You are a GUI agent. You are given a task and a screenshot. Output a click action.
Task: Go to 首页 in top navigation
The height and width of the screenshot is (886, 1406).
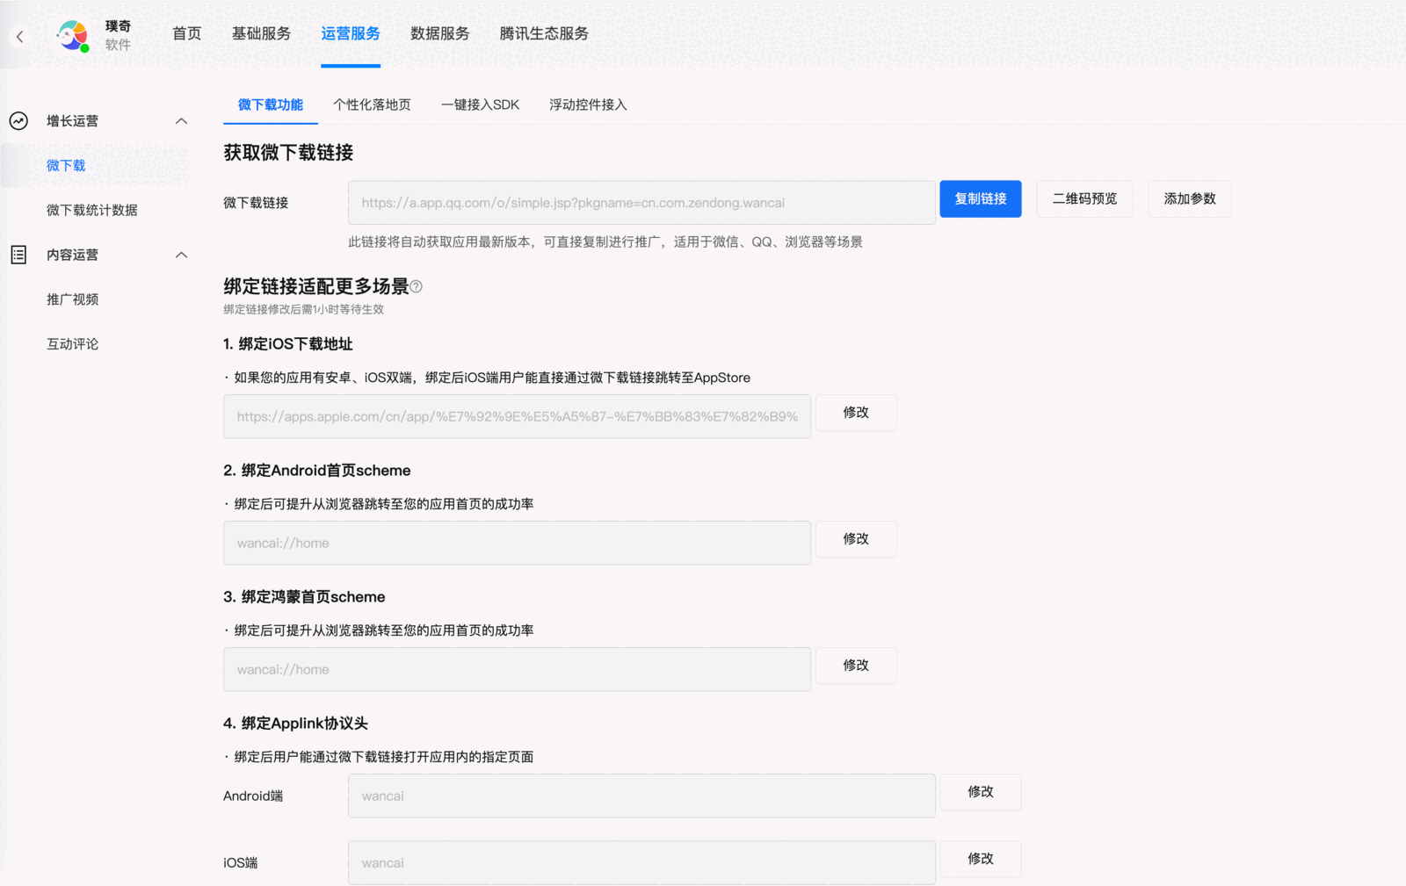tap(186, 33)
